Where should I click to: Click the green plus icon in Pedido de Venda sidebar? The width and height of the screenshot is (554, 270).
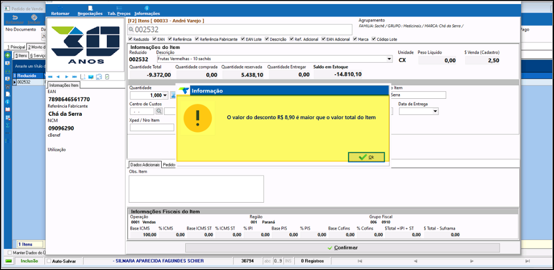point(7,56)
